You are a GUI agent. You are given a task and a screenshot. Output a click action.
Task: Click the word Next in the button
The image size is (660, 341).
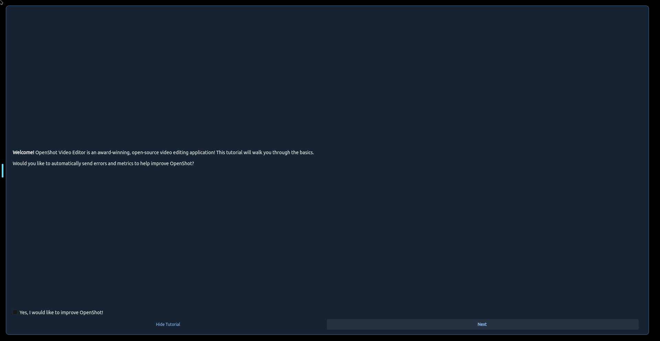pyautogui.click(x=482, y=324)
